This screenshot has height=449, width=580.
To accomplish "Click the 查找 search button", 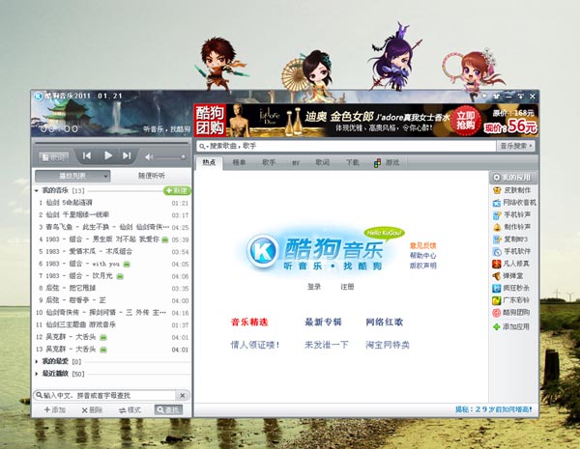I will pyautogui.click(x=168, y=409).
